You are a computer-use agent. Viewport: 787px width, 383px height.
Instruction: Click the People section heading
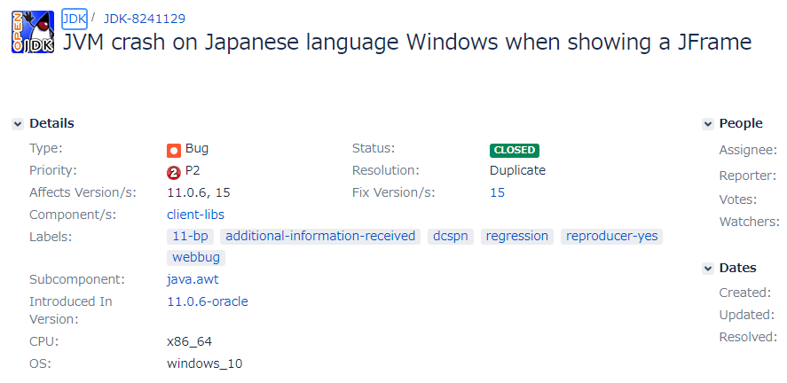(x=741, y=123)
